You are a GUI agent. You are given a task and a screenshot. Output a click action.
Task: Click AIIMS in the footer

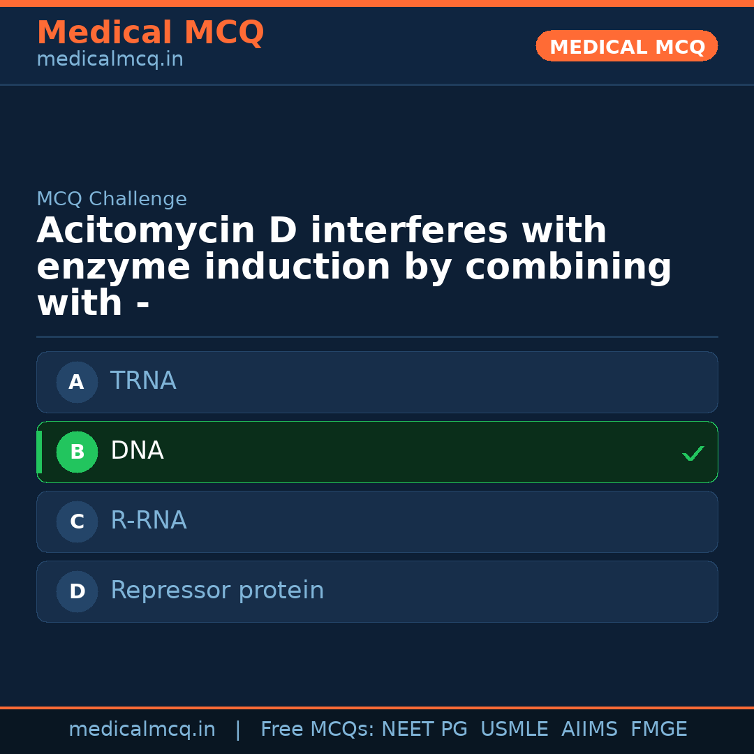(589, 730)
